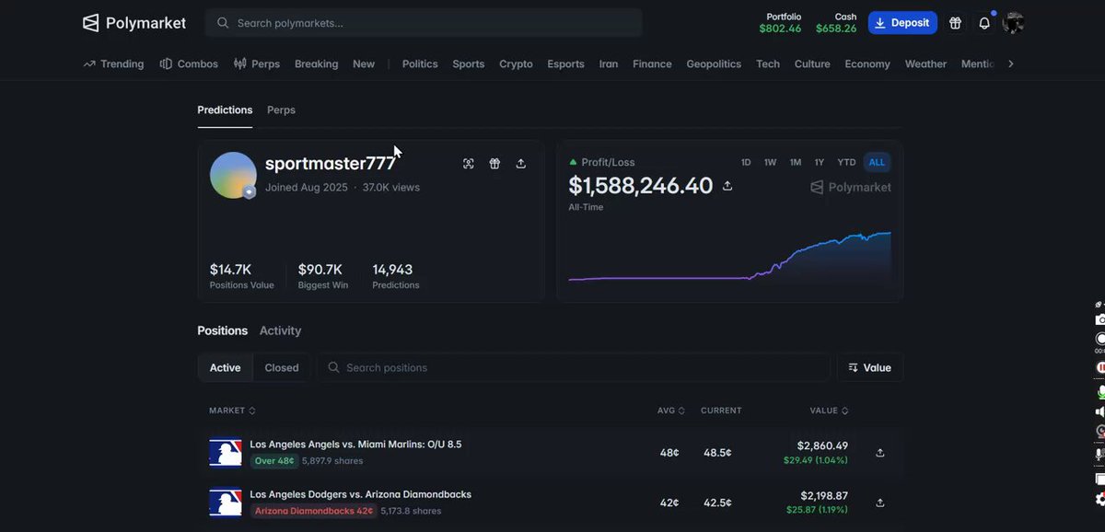Click the Deposit button
1105x532 pixels.
pos(902,23)
